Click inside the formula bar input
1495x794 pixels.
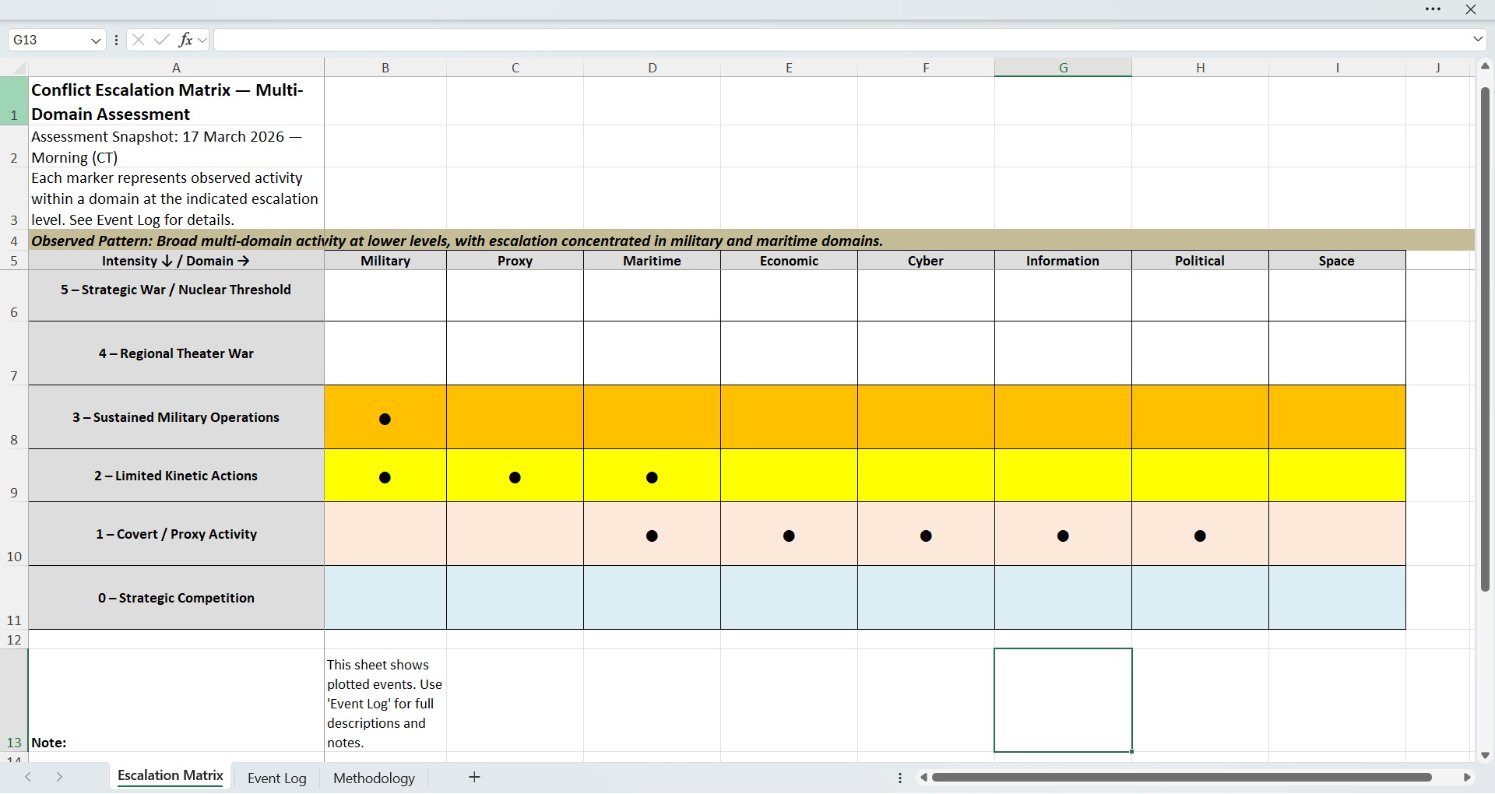(x=623, y=39)
